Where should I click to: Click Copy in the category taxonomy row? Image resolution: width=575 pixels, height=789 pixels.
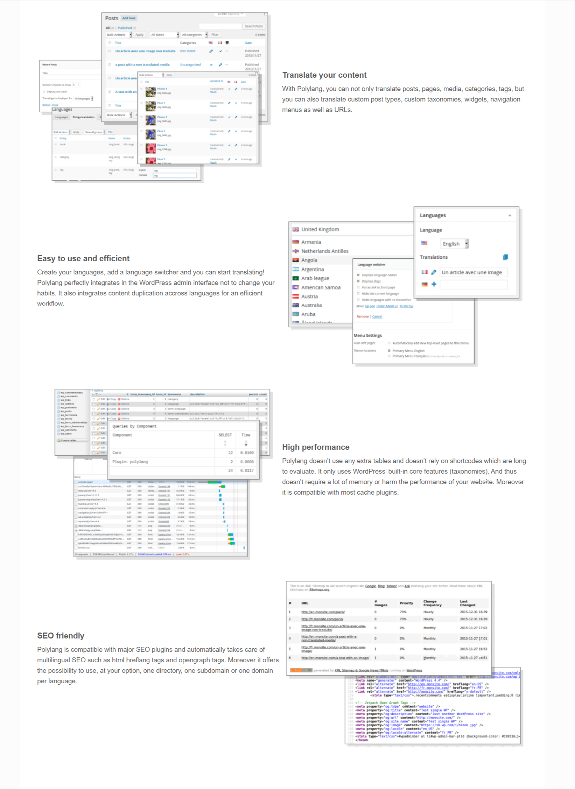[x=112, y=399]
